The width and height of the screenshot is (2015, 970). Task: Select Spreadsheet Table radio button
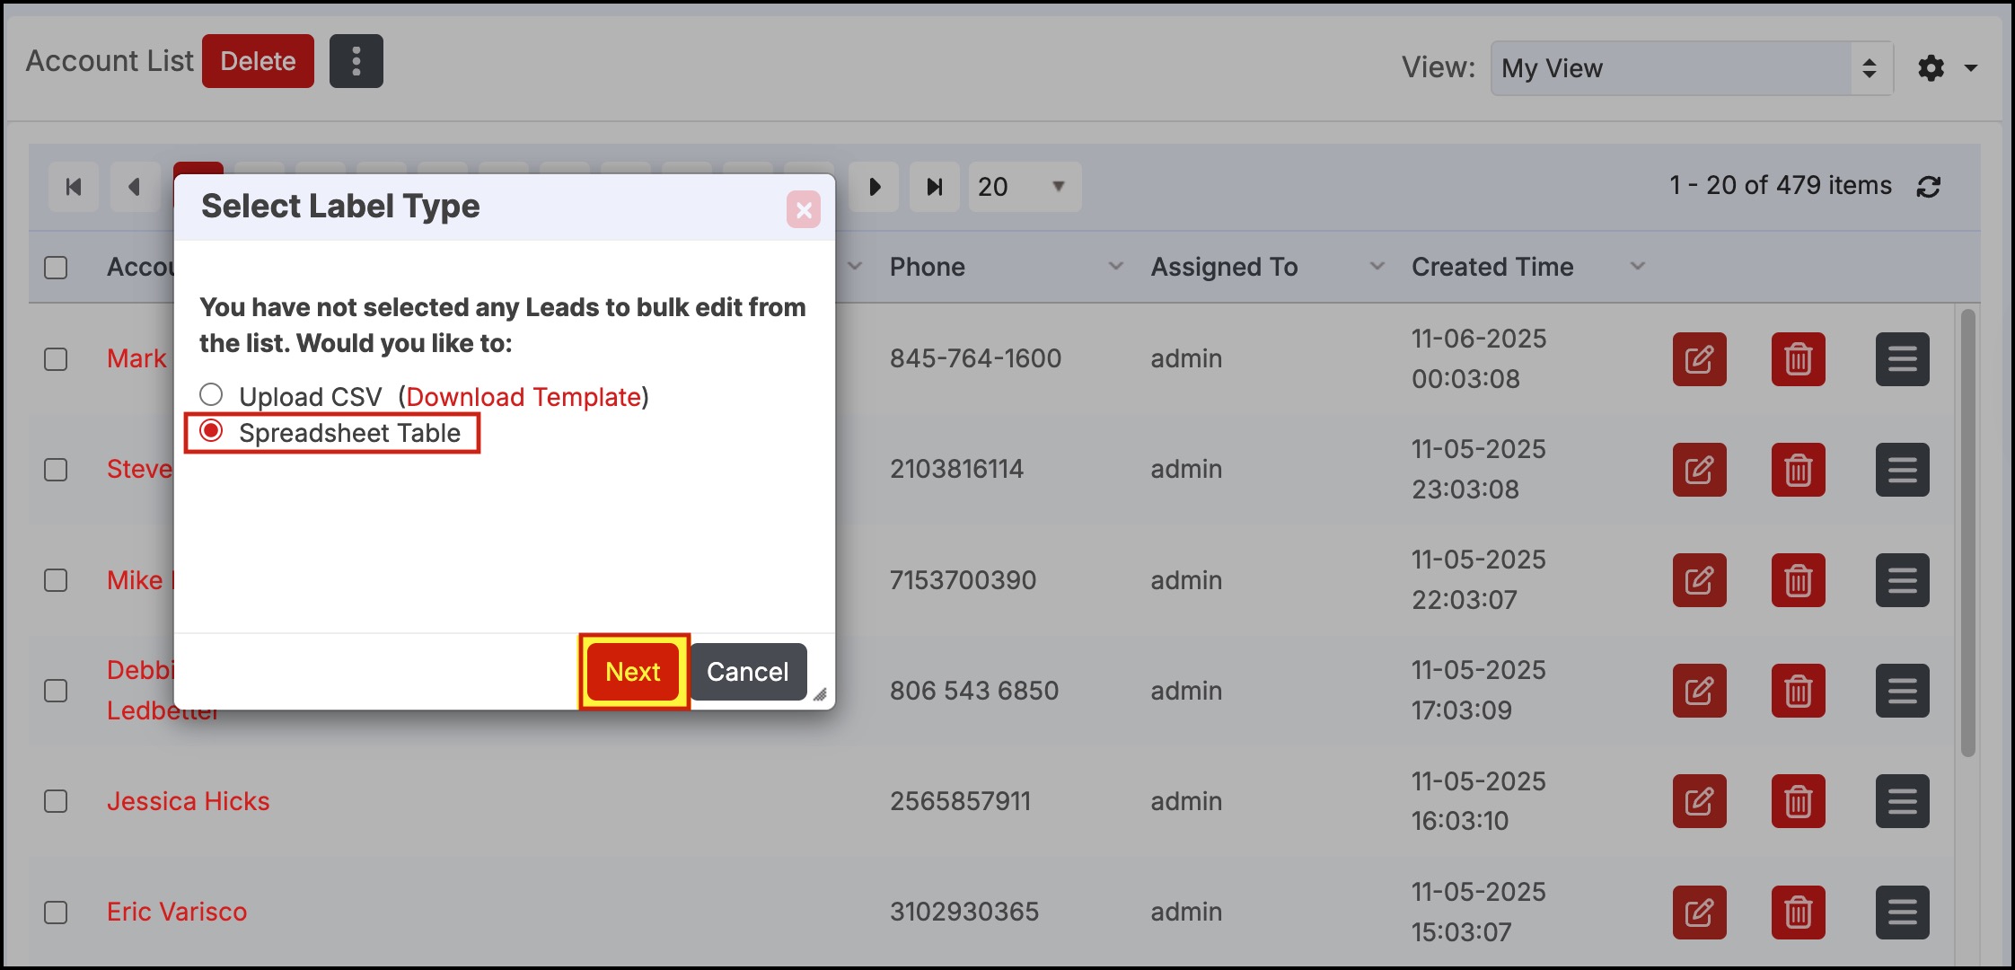point(211,431)
